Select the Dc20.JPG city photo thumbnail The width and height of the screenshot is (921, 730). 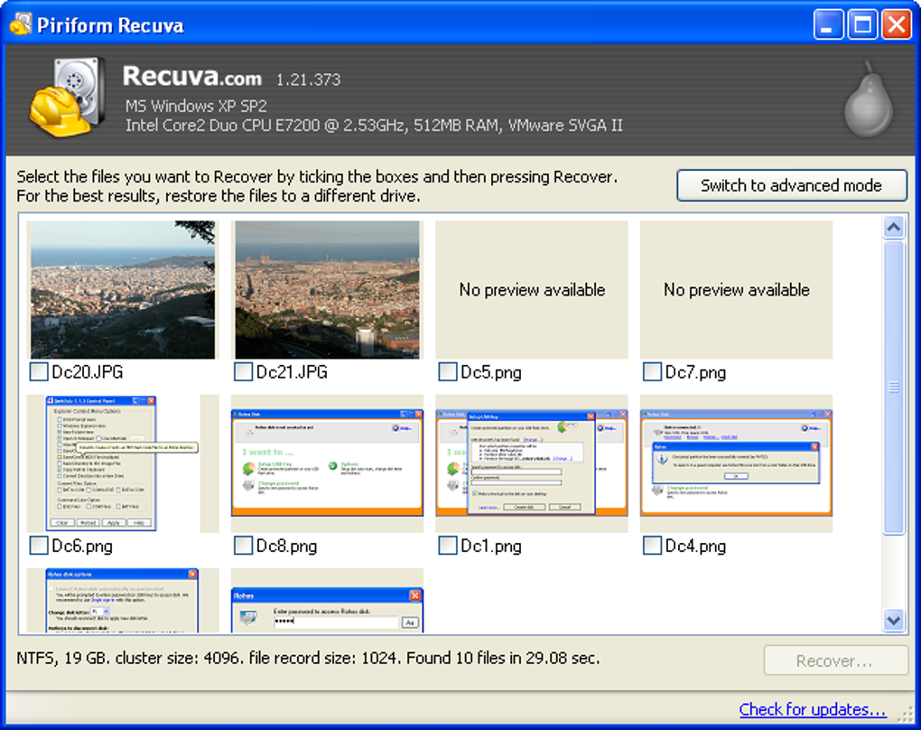123,290
